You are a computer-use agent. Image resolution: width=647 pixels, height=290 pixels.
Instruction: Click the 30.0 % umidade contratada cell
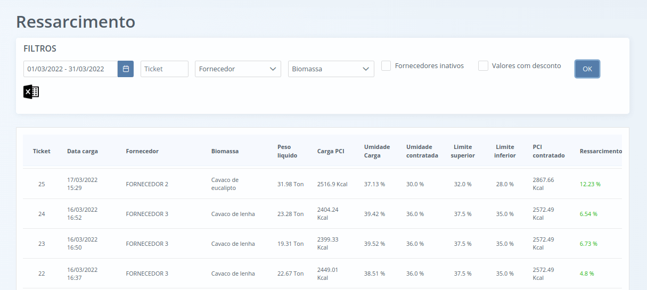click(x=415, y=184)
